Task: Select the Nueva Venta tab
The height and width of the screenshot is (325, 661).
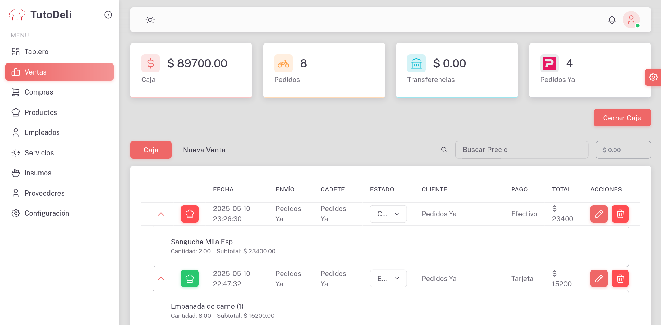Action: (x=204, y=150)
